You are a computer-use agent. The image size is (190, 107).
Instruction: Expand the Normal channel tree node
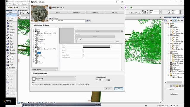coord(33,51)
